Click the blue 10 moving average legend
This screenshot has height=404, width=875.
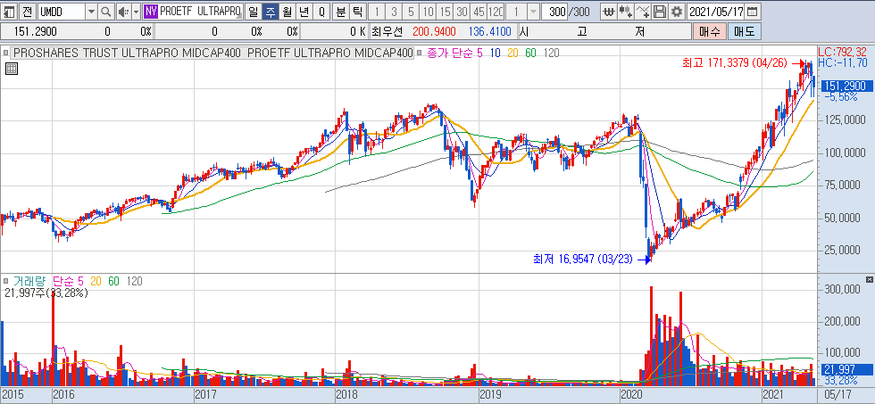pos(495,53)
